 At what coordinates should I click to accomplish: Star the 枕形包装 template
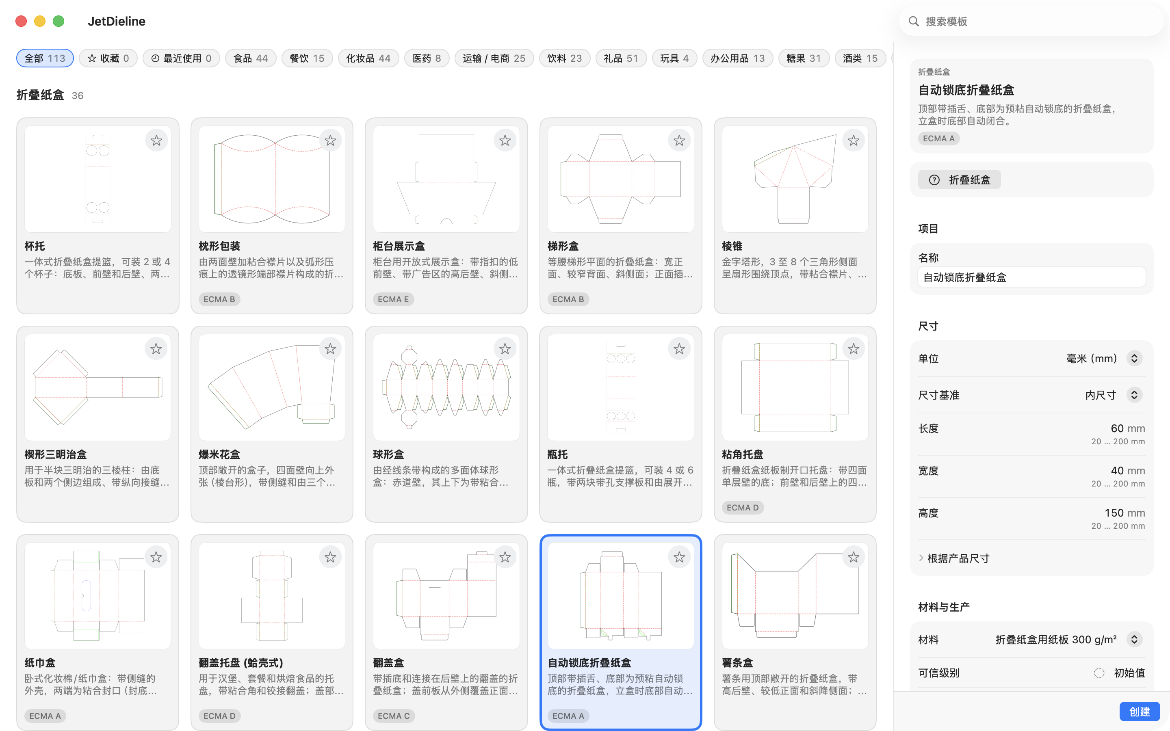pyautogui.click(x=330, y=141)
